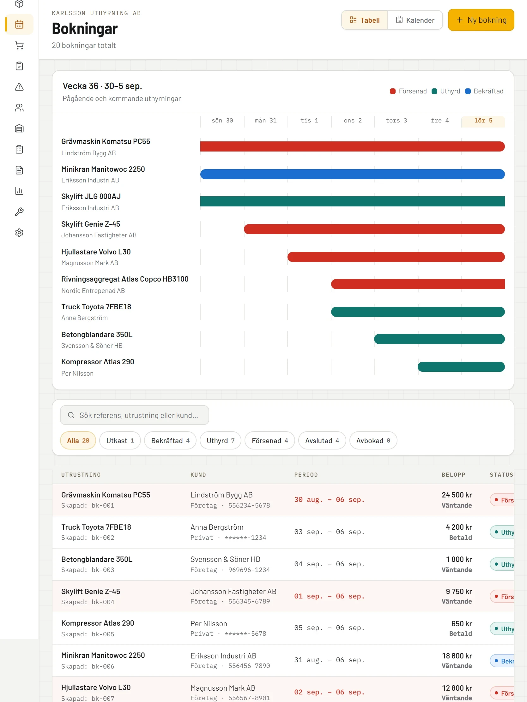Open the wrench maintenance sidebar icon

[x=19, y=212]
